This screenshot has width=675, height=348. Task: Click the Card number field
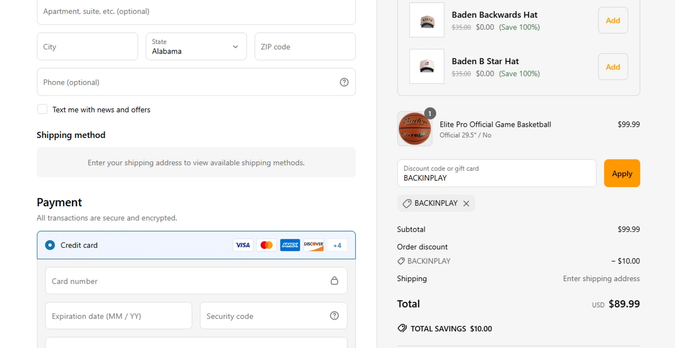(x=196, y=281)
